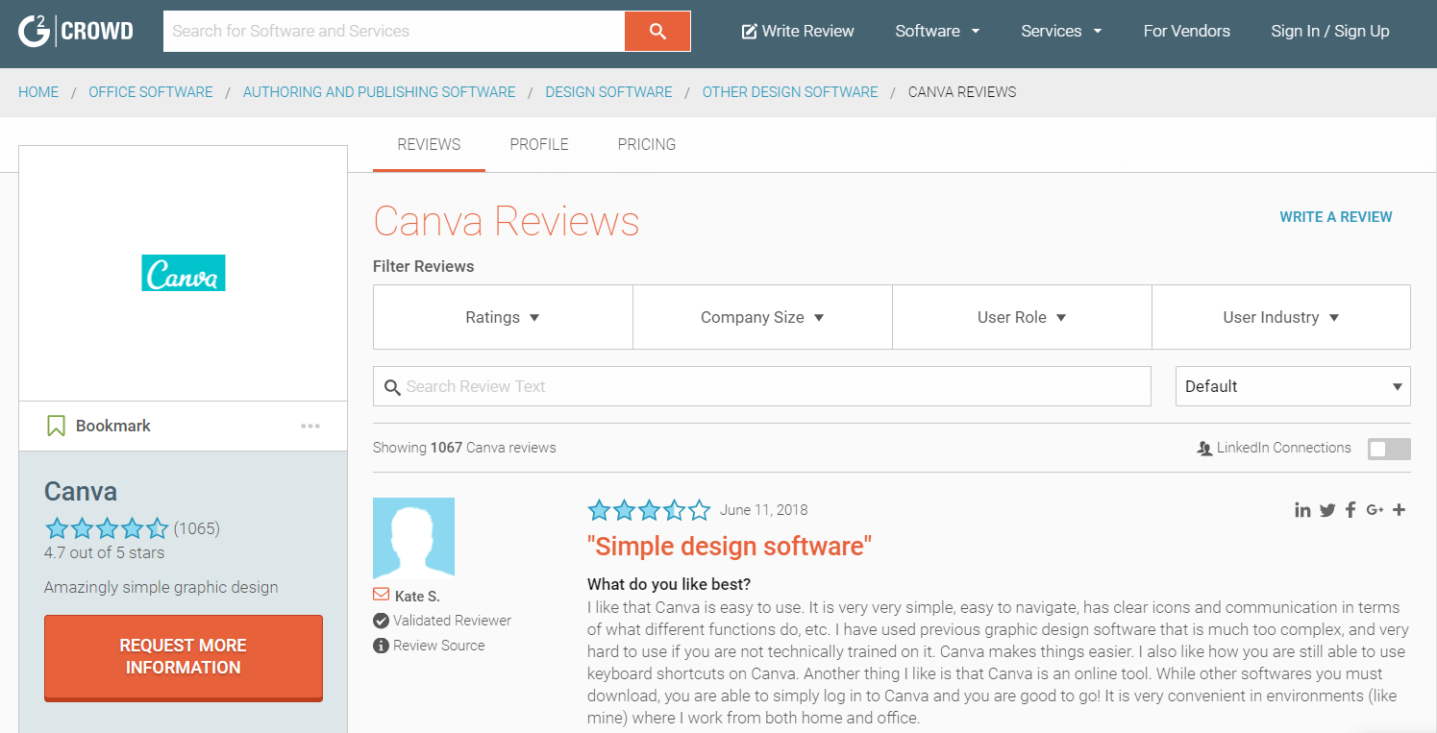1437x733 pixels.
Task: Share review on Facebook
Action: pyautogui.click(x=1350, y=510)
